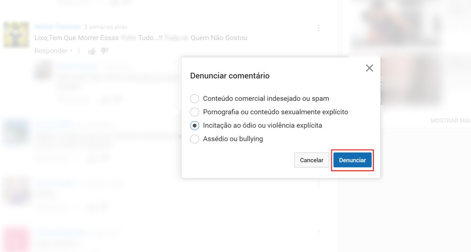The height and width of the screenshot is (252, 471).
Task: Click the Denunciar button
Action: (352, 160)
